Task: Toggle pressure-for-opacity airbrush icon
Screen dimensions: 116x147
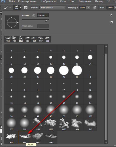Action: point(94,7)
